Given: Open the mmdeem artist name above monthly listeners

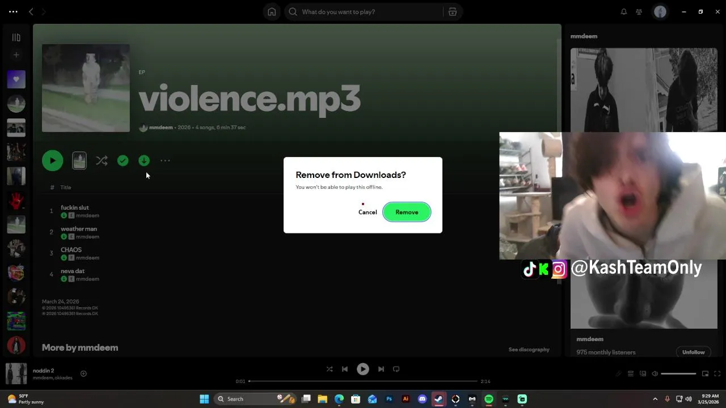Looking at the screenshot, I should click(590, 339).
